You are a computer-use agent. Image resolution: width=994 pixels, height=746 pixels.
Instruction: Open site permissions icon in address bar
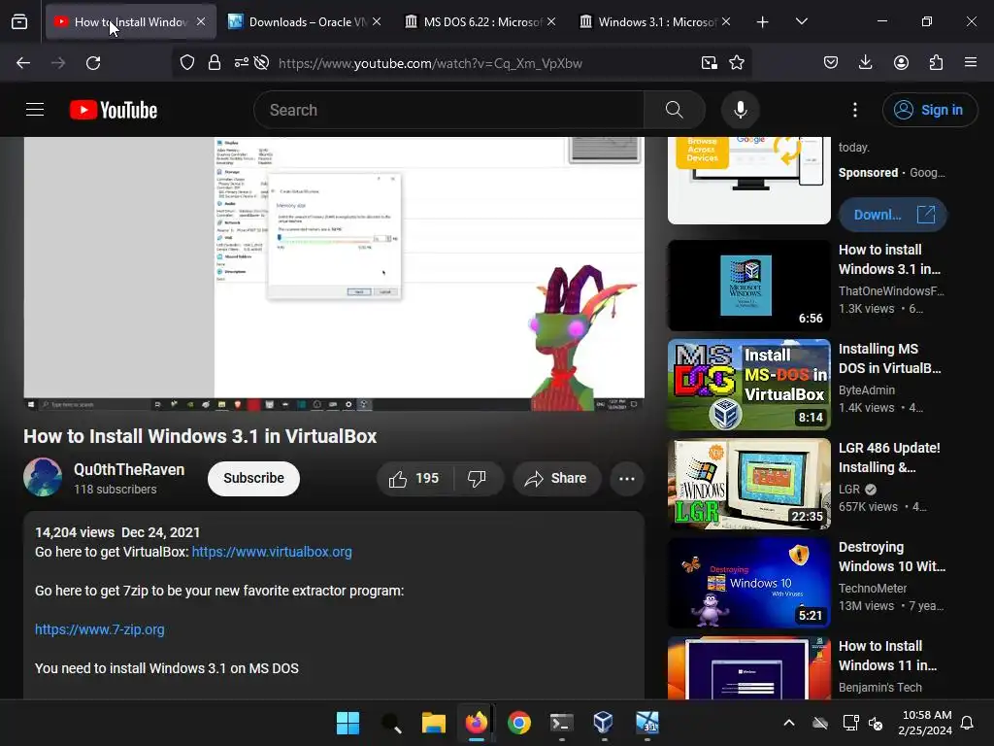[x=242, y=63]
